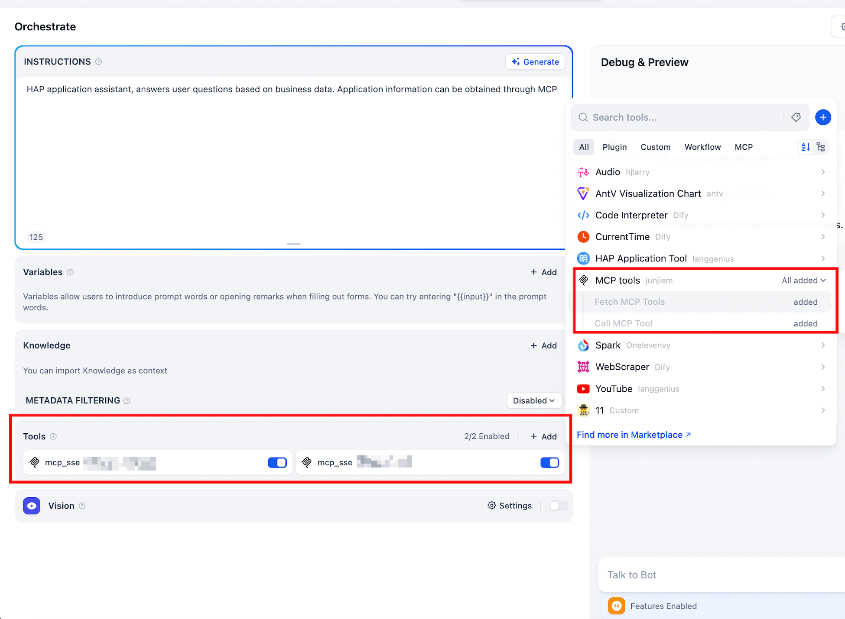845x619 pixels.
Task: Click the tag filter icon in the search bar
Action: coord(796,117)
